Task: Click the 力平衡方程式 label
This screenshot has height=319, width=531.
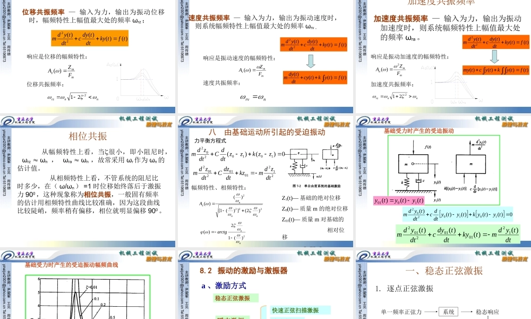Action: [x=210, y=140]
